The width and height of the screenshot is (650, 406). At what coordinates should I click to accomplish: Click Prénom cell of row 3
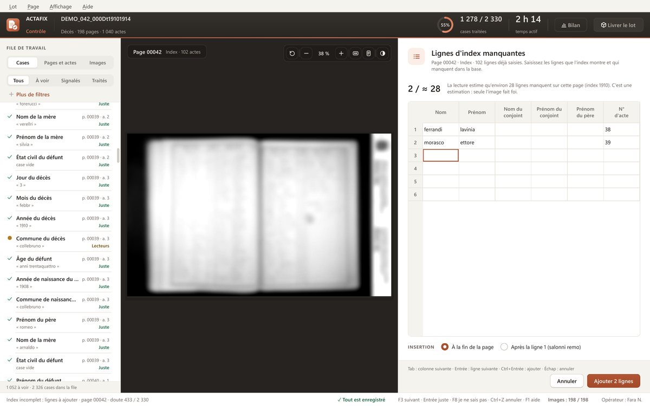coord(477,155)
